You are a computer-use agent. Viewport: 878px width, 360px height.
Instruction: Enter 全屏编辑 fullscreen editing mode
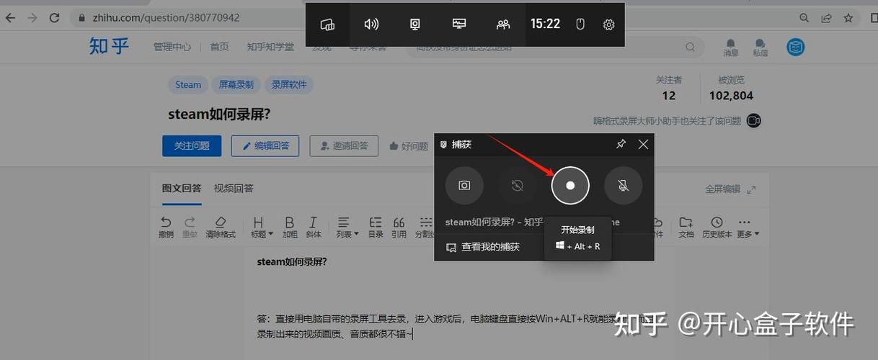click(730, 189)
